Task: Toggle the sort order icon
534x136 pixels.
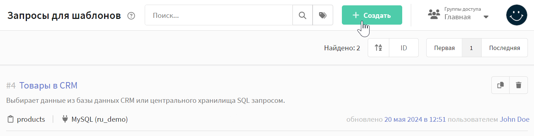Action: (x=379, y=48)
